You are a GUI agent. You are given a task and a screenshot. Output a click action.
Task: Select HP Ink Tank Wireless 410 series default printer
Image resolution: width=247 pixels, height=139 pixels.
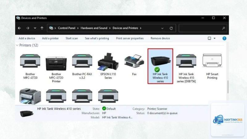(160, 66)
